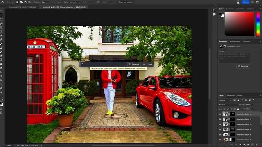Select the Crop tool

[x=1, y=27]
